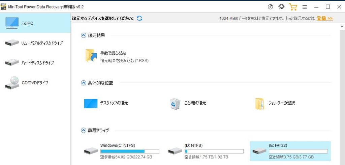
Task: Collapse the 具体的な位置 section
Action: click(84, 83)
